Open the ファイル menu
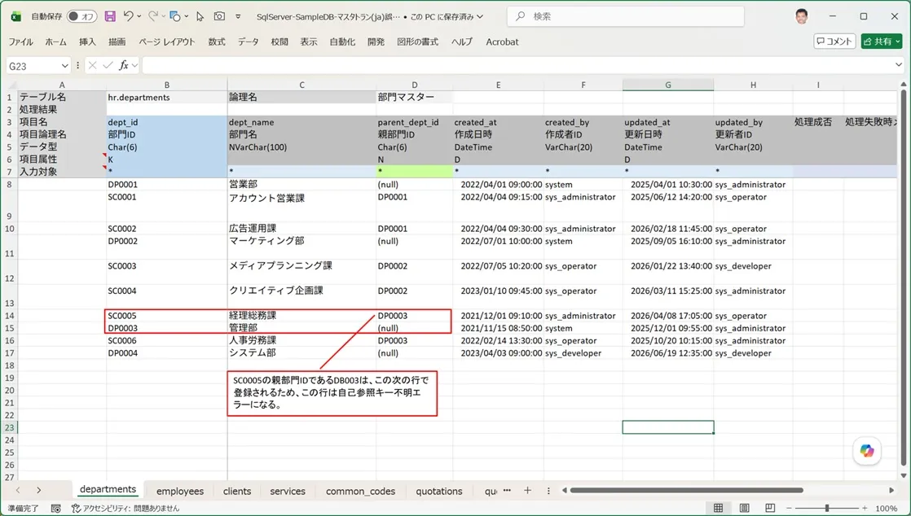This screenshot has height=516, width=911. click(x=20, y=42)
